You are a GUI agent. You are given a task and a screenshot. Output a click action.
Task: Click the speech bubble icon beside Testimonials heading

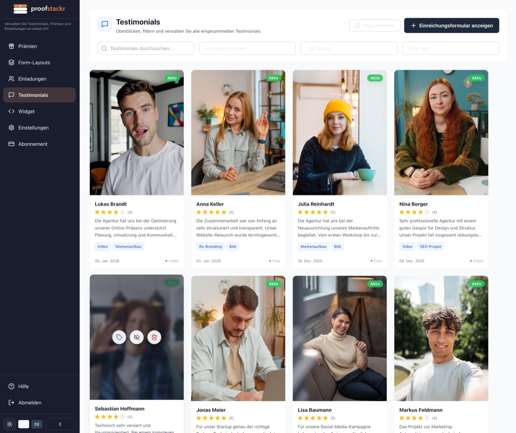tap(104, 25)
